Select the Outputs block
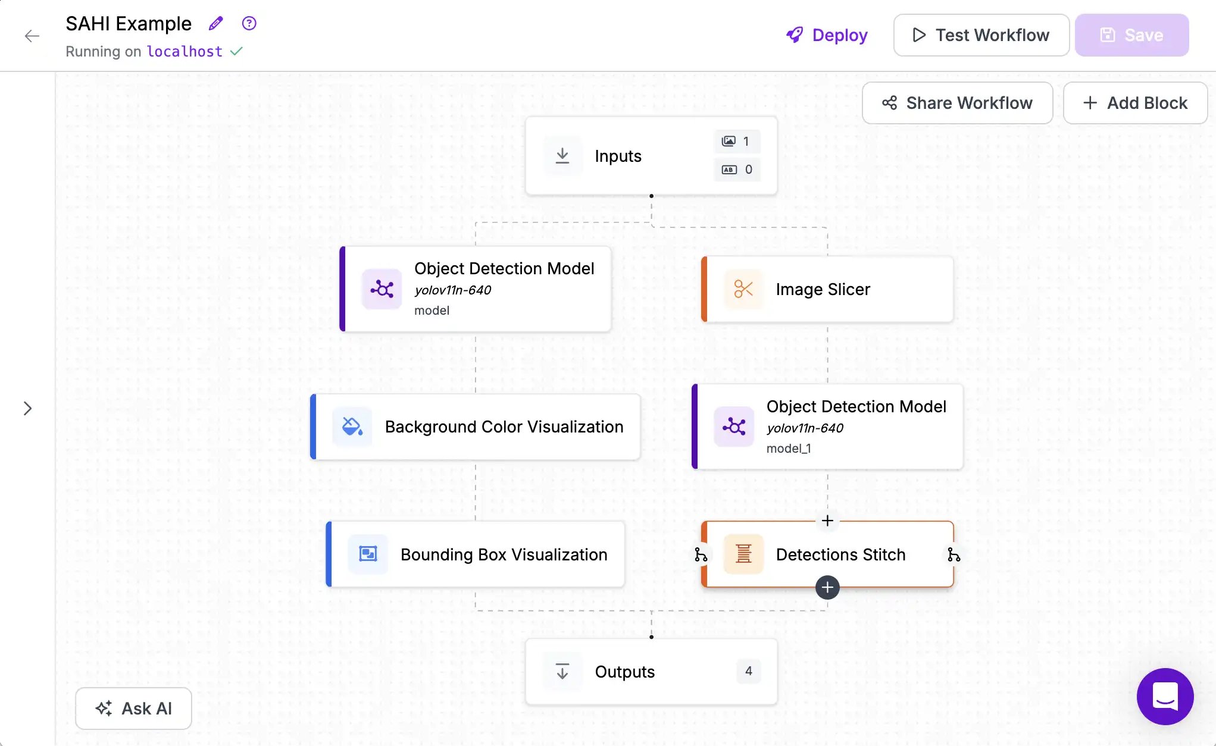The width and height of the screenshot is (1216, 746). [651, 672]
